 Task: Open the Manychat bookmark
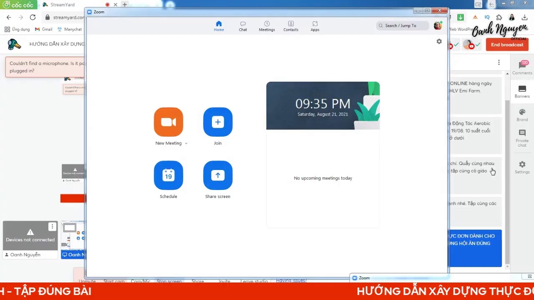coord(70,29)
